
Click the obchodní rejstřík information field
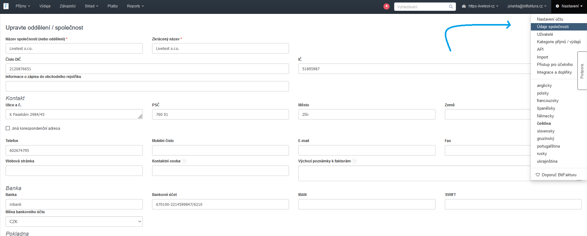(147, 86)
